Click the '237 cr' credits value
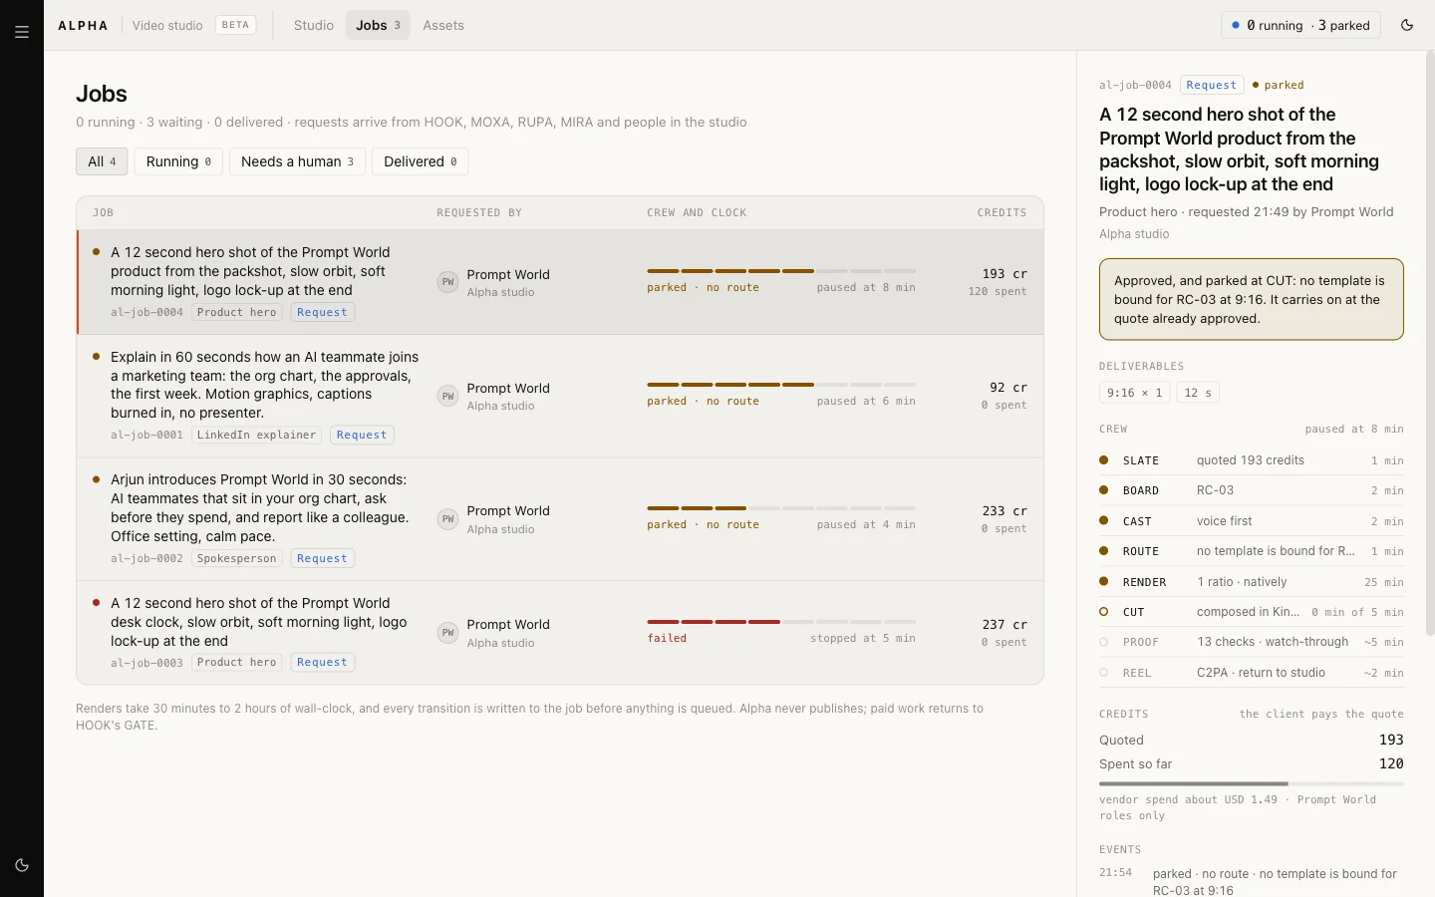1435x897 pixels. click(x=1004, y=625)
